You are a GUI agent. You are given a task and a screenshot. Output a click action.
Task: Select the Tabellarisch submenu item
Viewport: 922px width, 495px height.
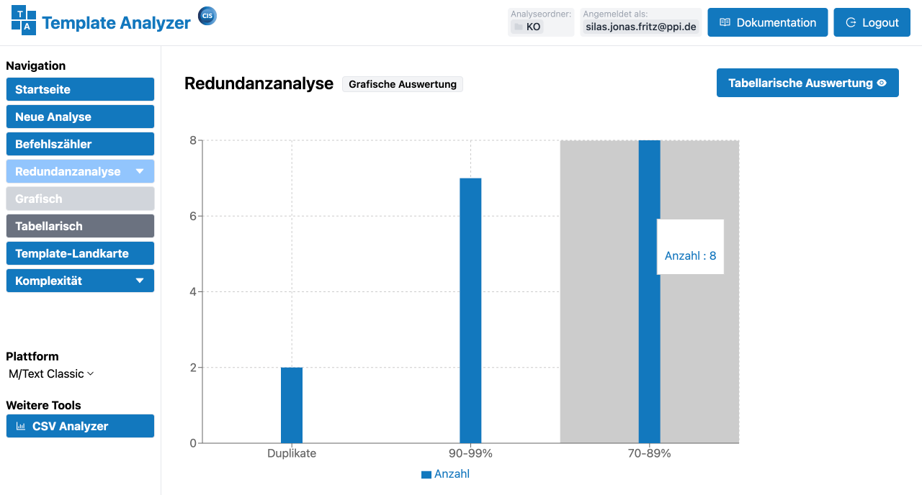[80, 227]
